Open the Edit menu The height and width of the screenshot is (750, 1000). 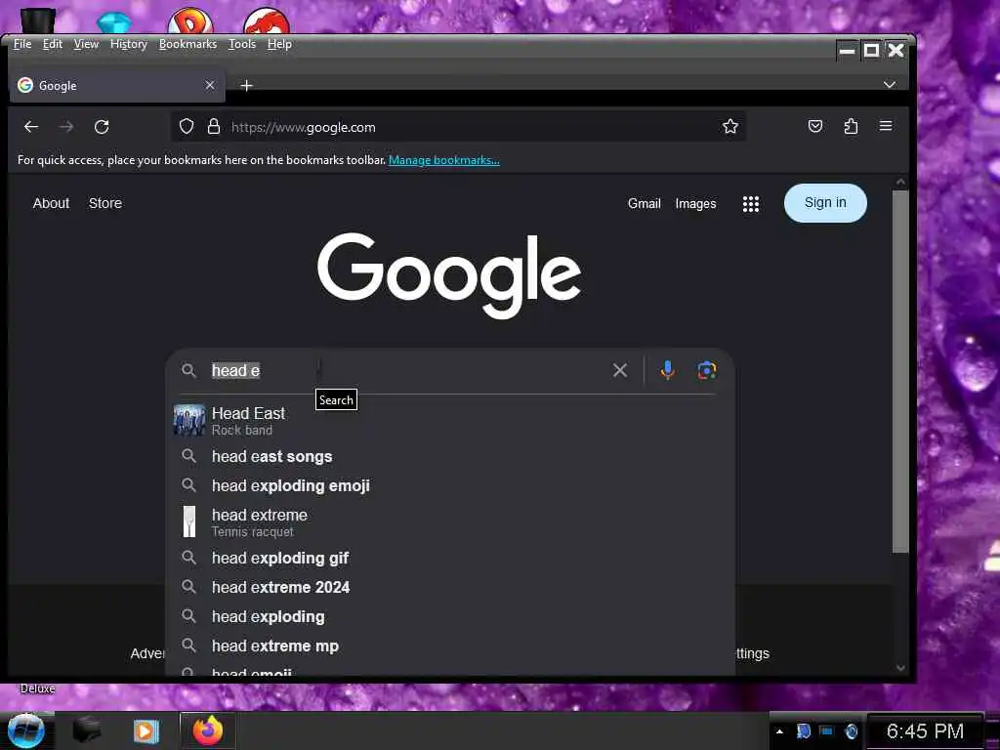[53, 44]
